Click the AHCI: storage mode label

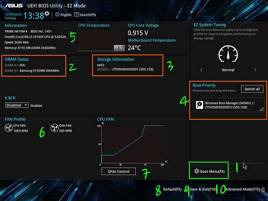(x=101, y=65)
